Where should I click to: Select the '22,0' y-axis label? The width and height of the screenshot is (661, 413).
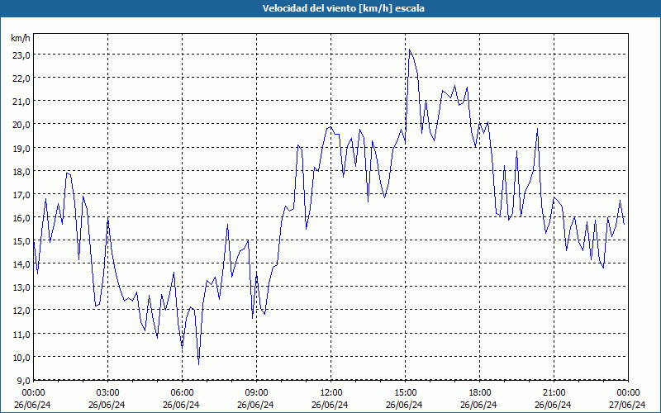click(21, 78)
